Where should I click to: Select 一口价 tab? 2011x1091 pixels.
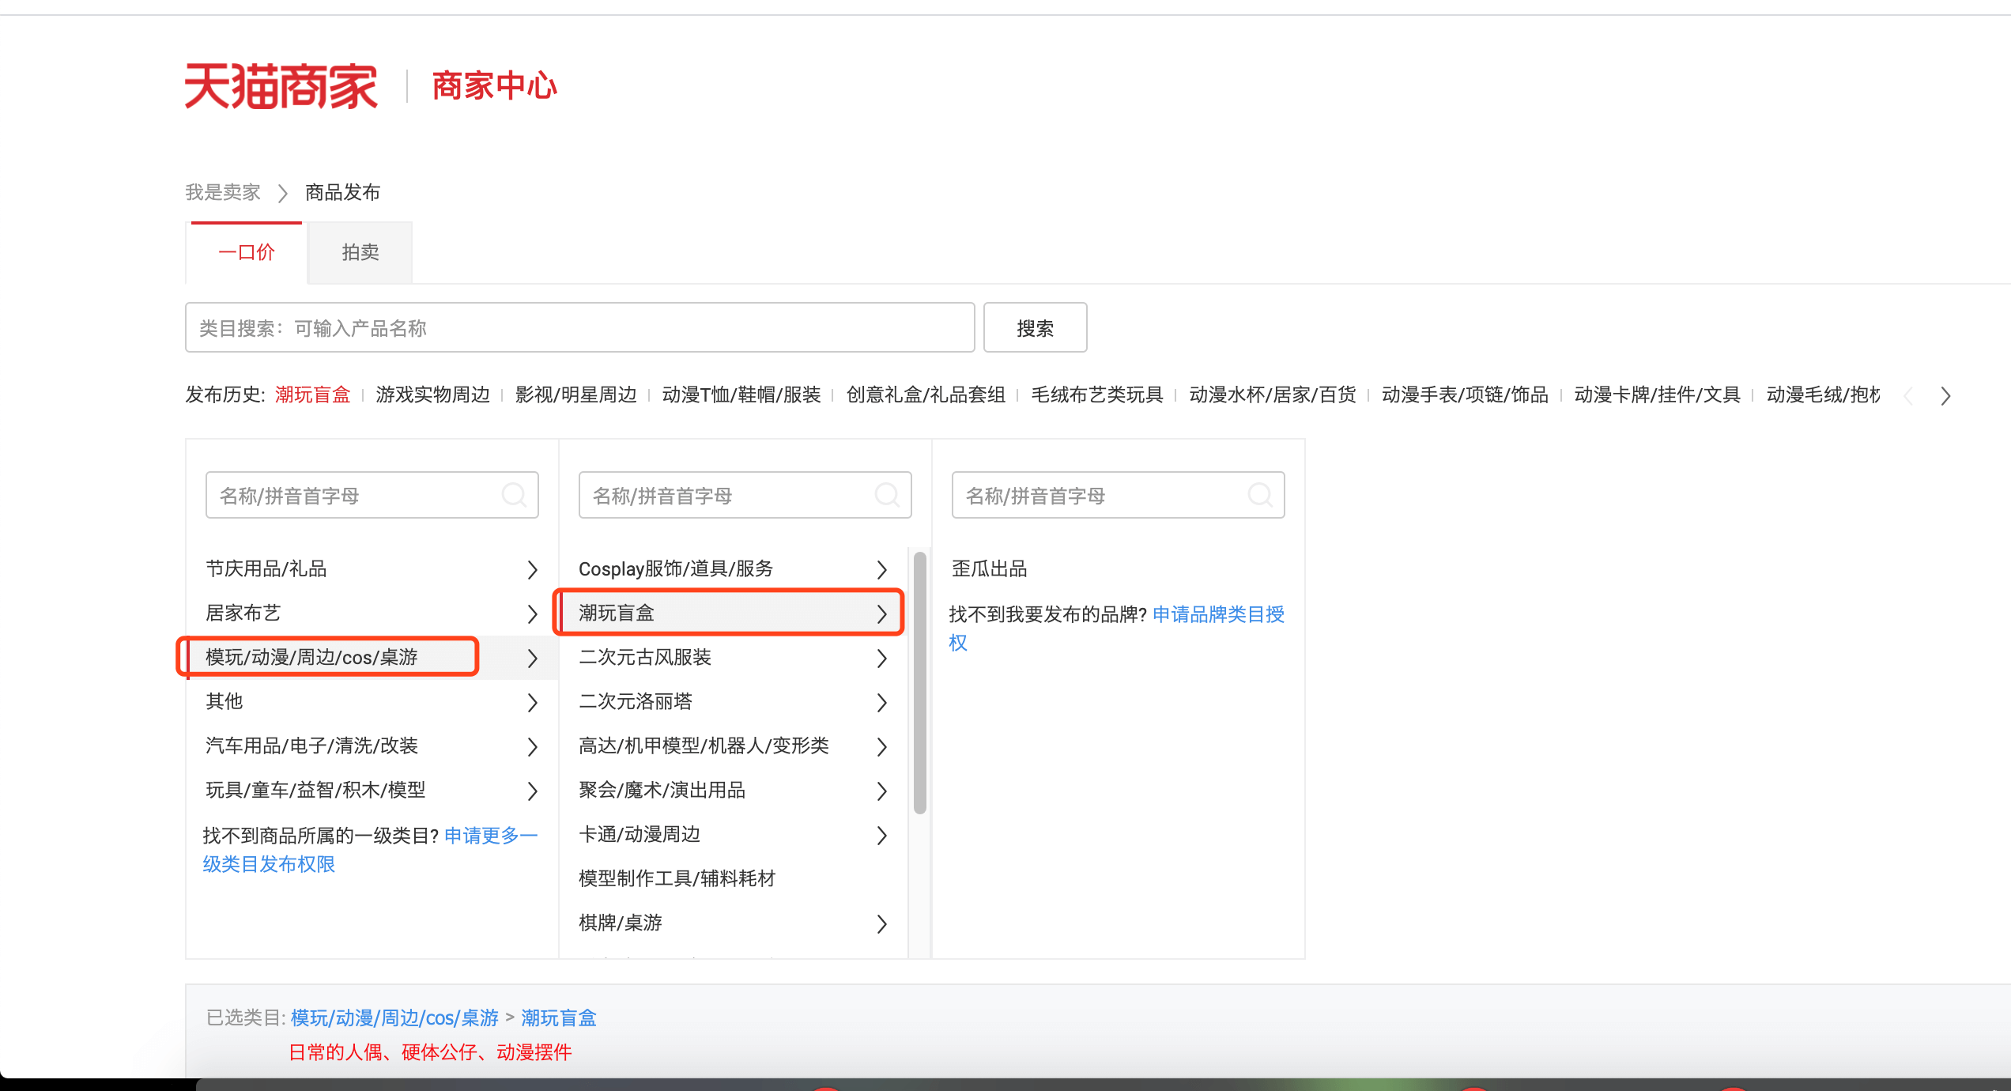[x=246, y=252]
